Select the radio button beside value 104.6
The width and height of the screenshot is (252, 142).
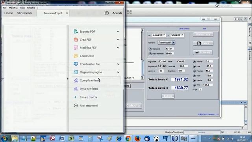[194, 85]
